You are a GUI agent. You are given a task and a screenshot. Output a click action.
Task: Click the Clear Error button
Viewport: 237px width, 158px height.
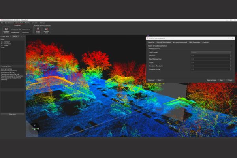(x=12, y=114)
